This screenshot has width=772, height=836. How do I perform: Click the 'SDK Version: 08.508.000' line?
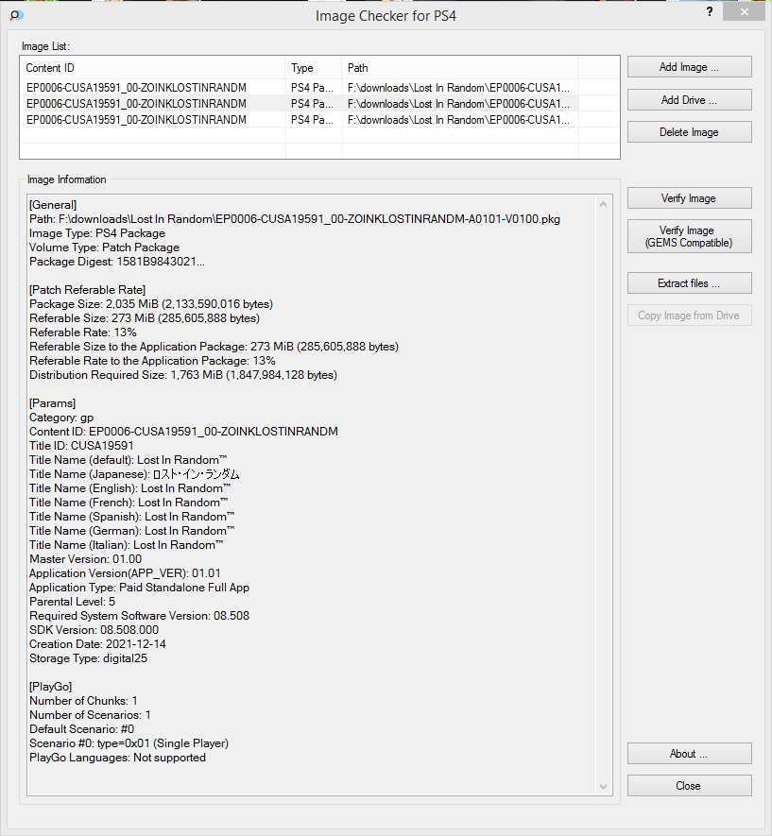pos(94,630)
